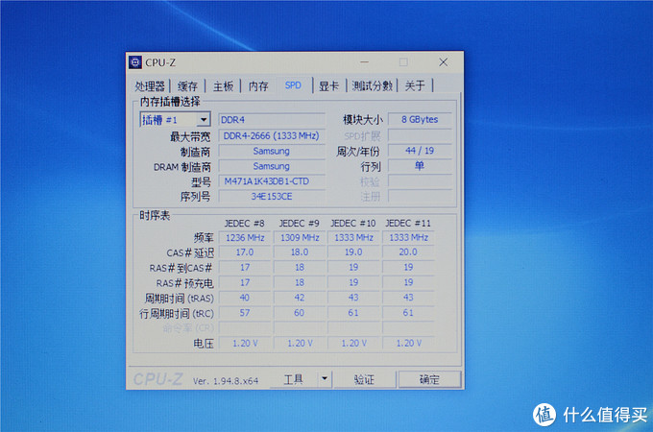This screenshot has width=653, height=432.
Task: Close the CPU-Z window
Action: [443, 62]
